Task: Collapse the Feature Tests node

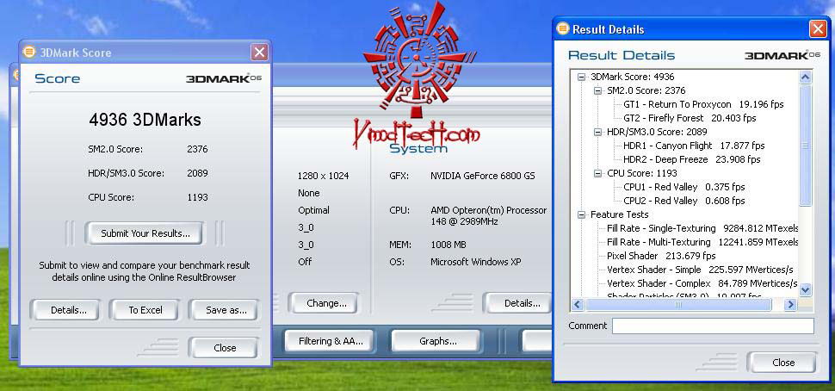Action: [x=582, y=214]
